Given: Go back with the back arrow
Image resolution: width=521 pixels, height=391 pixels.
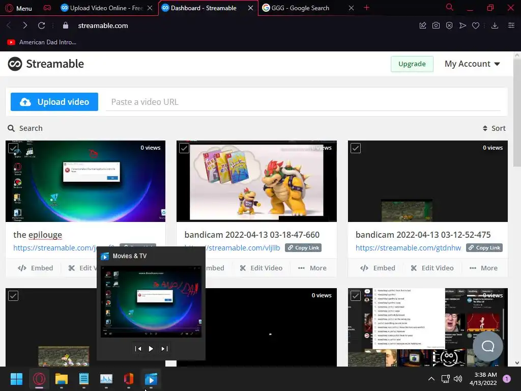Looking at the screenshot, I should [x=9, y=25].
